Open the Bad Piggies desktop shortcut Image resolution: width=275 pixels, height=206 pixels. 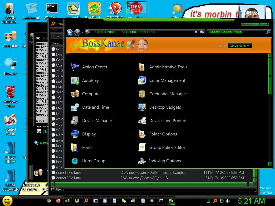(94, 10)
